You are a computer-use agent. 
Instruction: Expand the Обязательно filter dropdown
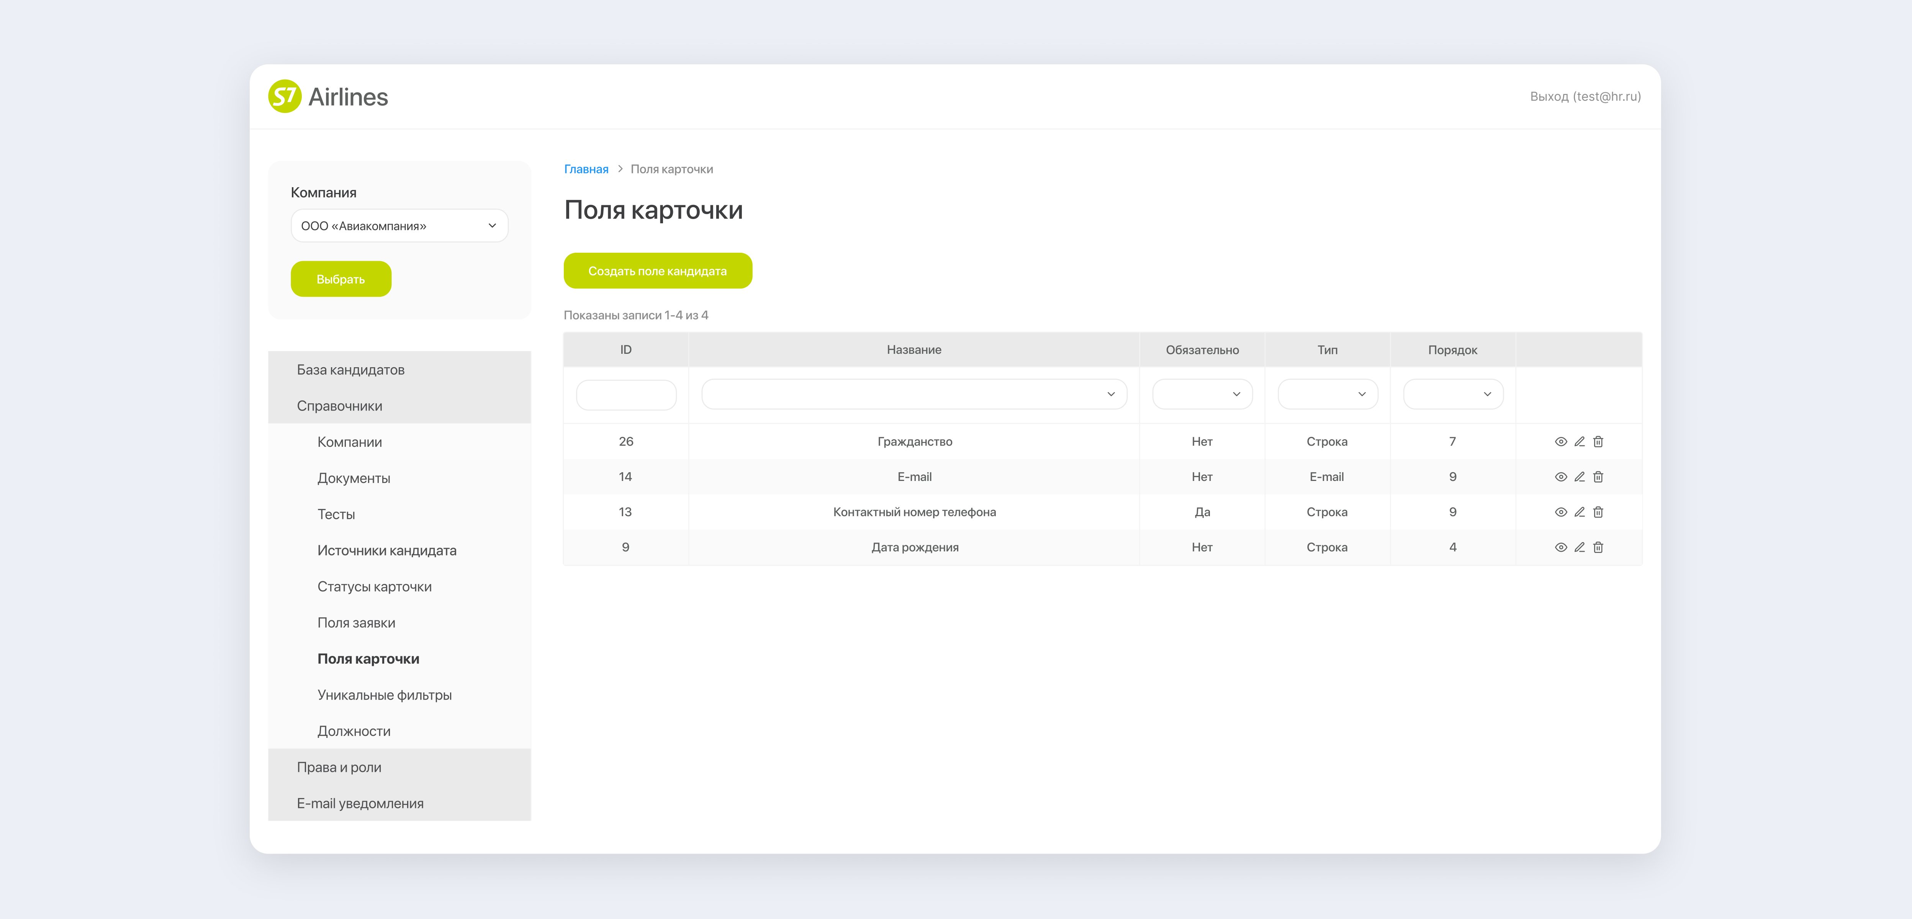click(1202, 394)
